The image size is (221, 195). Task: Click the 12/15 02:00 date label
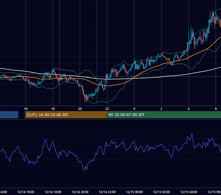162,192
